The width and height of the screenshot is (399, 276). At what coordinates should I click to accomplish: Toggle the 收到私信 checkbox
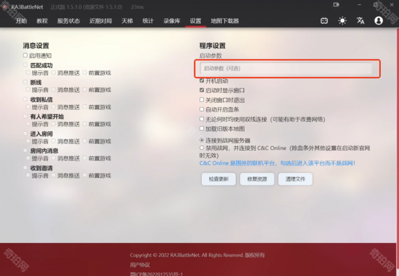click(x=25, y=99)
